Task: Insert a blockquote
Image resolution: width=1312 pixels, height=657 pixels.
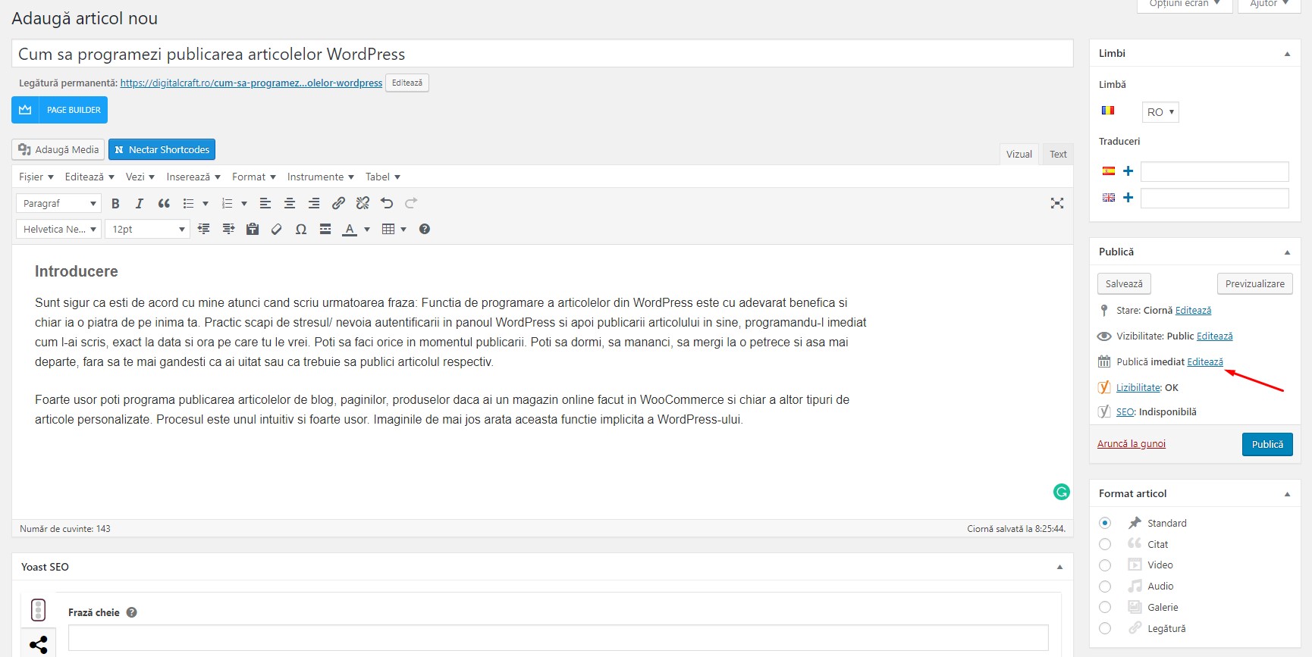Action: (164, 203)
